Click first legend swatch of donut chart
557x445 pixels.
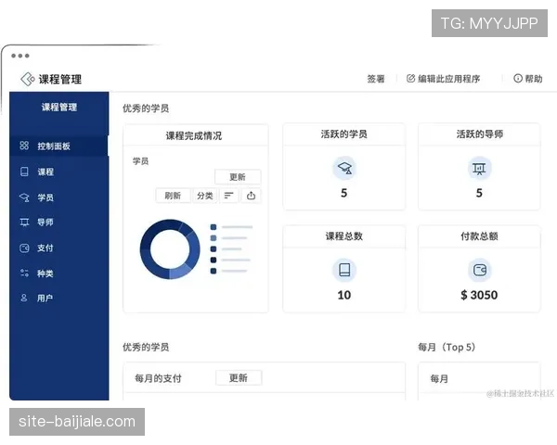click(214, 227)
